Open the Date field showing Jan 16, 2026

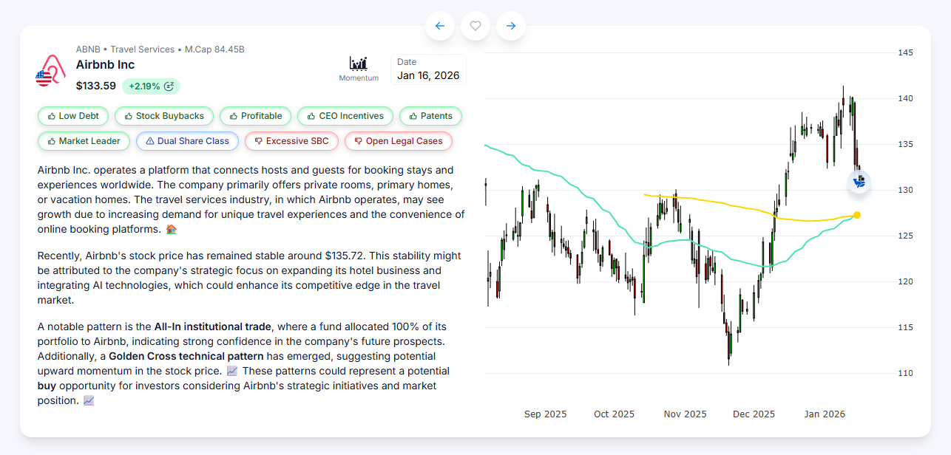coord(428,69)
